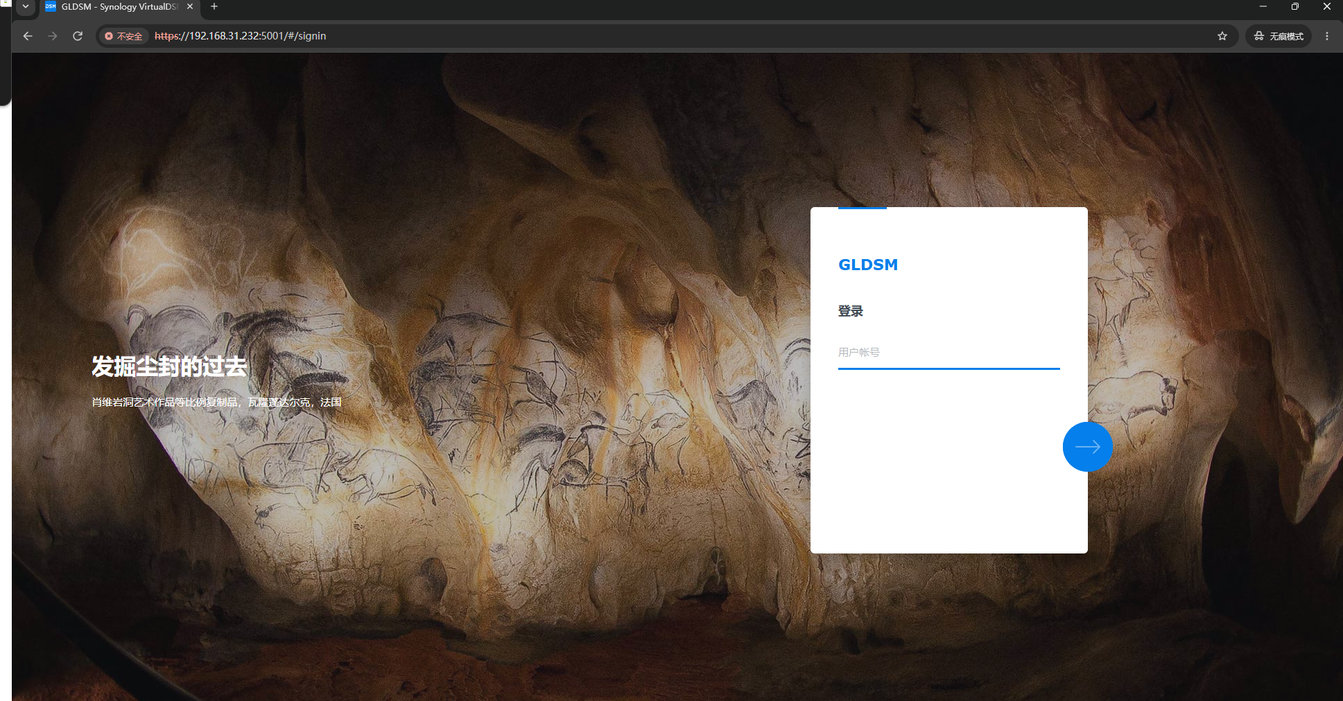Click the 发掘尘封的过去 headline text
1343x701 pixels.
tap(169, 366)
